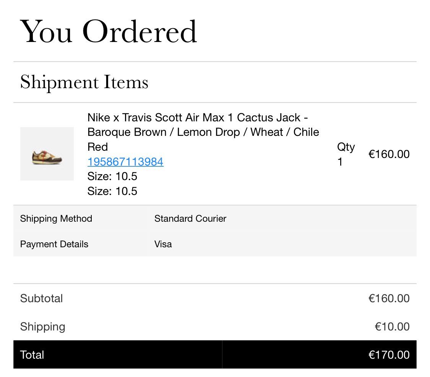The image size is (430, 377).
Task: Select the Nike x Travis Scott product title
Action: (x=203, y=132)
